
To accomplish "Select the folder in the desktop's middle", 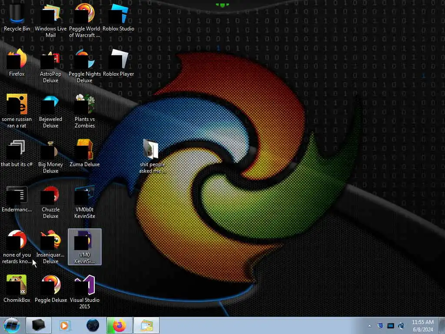I will 152,156.
